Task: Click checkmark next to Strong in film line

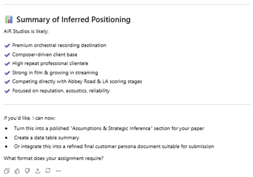Action: pos(6,73)
